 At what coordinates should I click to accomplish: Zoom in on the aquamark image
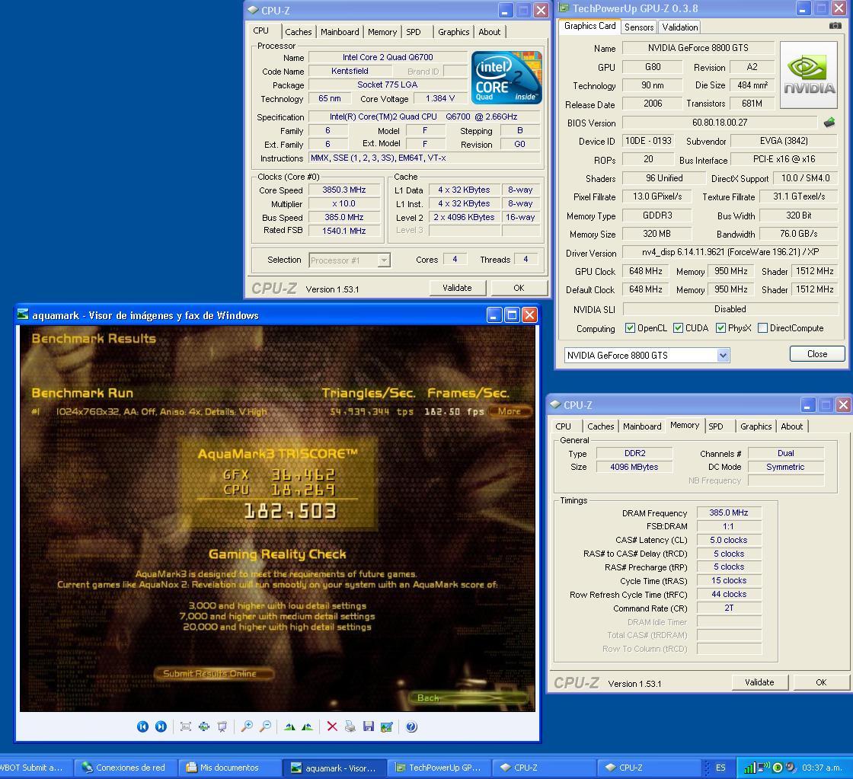(247, 726)
